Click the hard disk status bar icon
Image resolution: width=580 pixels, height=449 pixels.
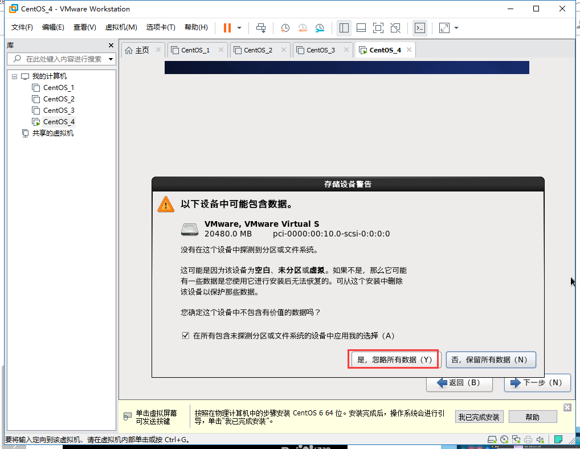point(492,440)
